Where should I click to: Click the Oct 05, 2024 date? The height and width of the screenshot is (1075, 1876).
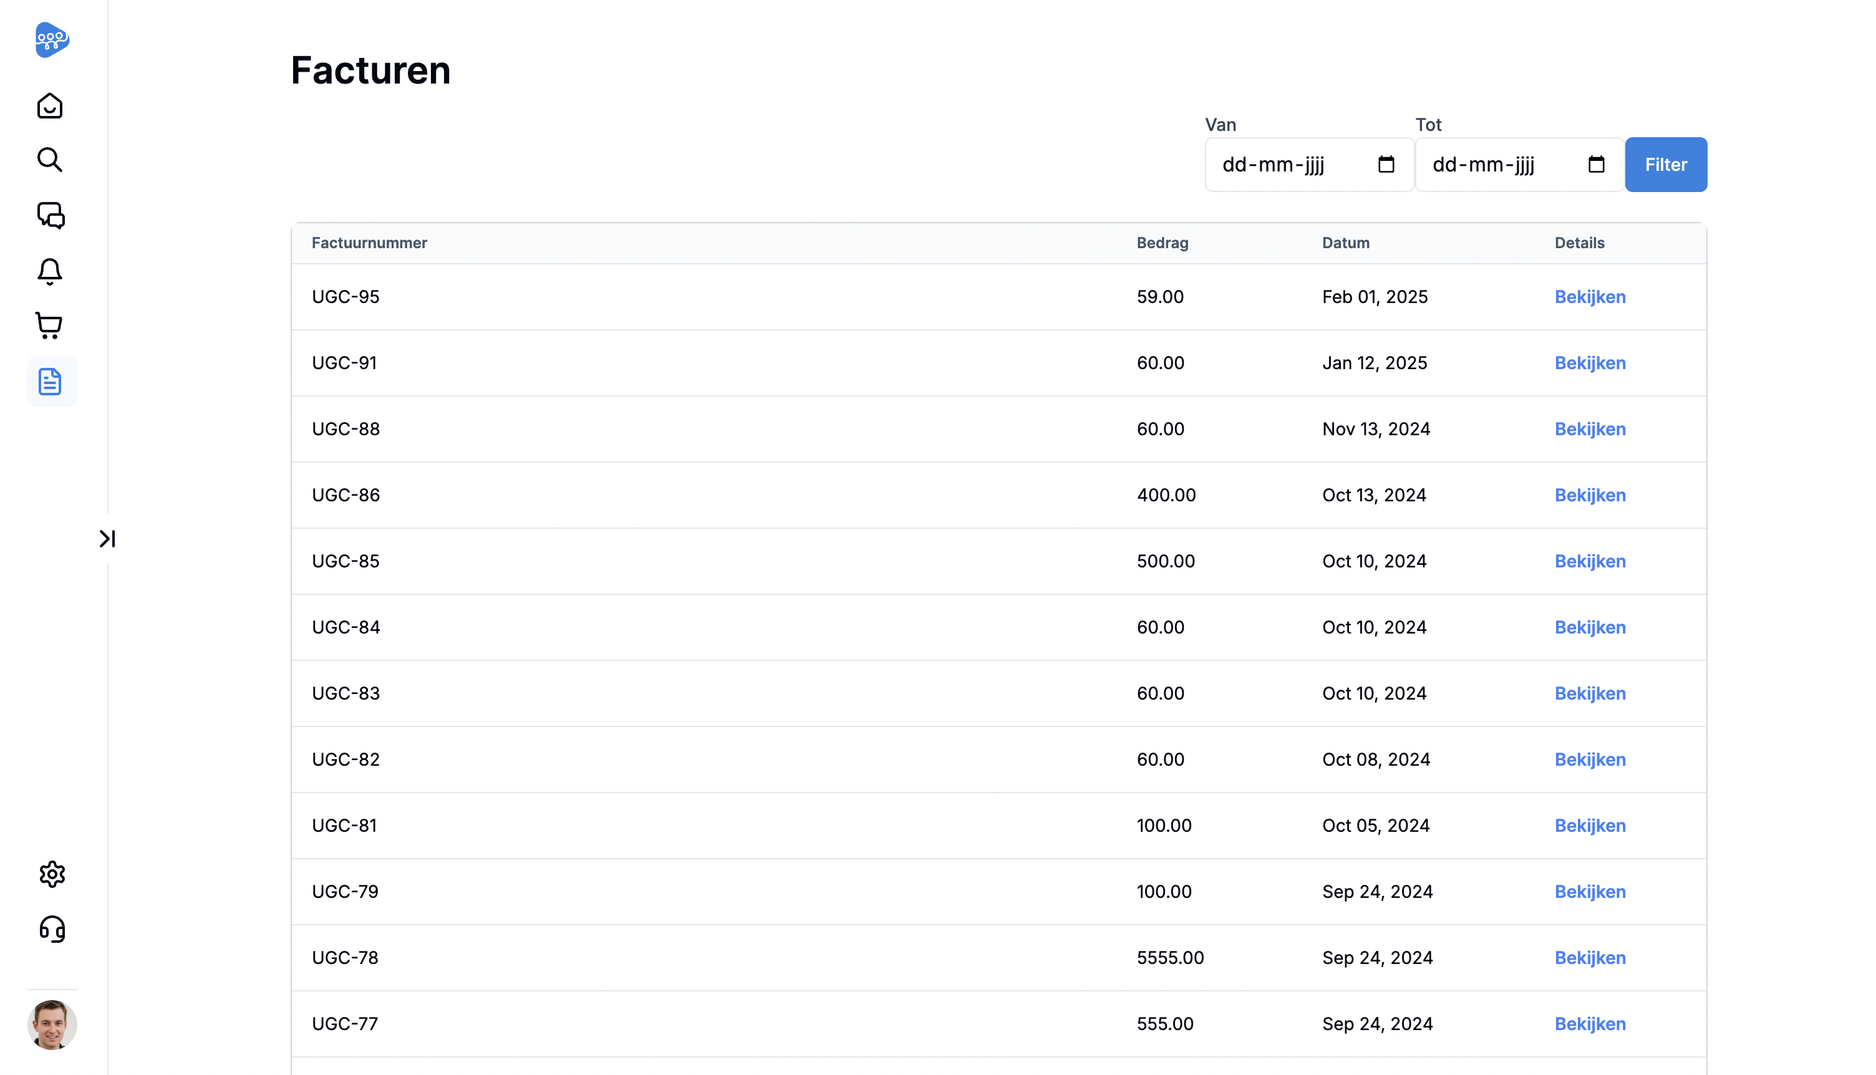[x=1375, y=826]
